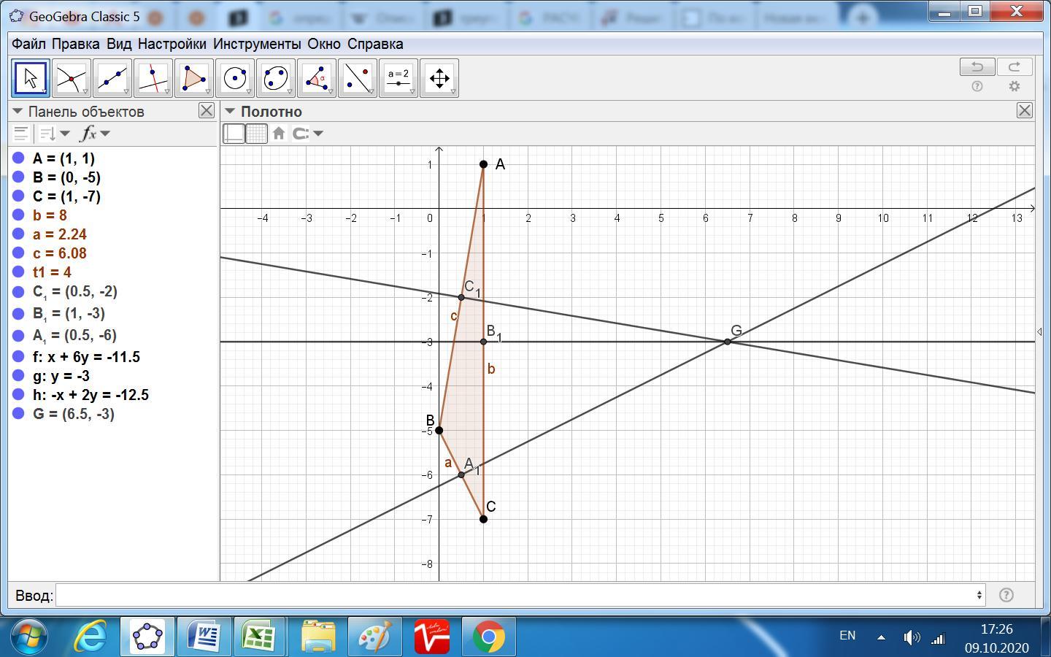The height and width of the screenshot is (657, 1051).
Task: Open Paint from the taskbar
Action: pyautogui.click(x=374, y=637)
